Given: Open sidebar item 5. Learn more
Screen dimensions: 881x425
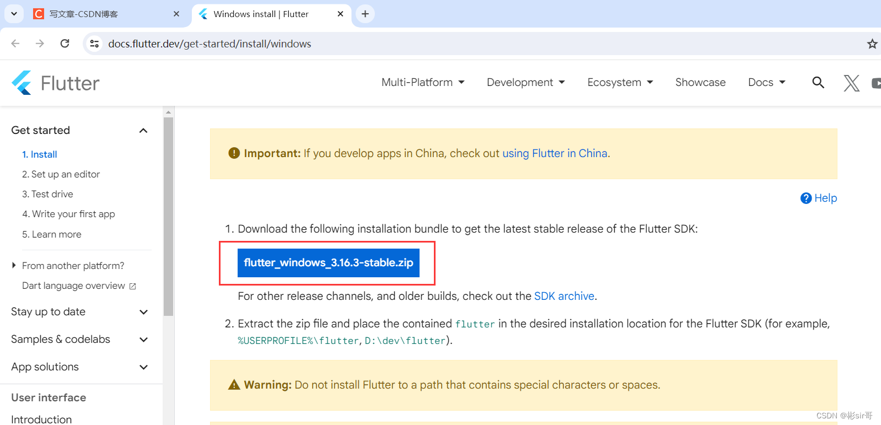Looking at the screenshot, I should click(x=52, y=234).
